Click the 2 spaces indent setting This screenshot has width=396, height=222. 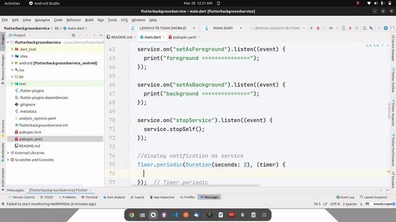(350, 204)
